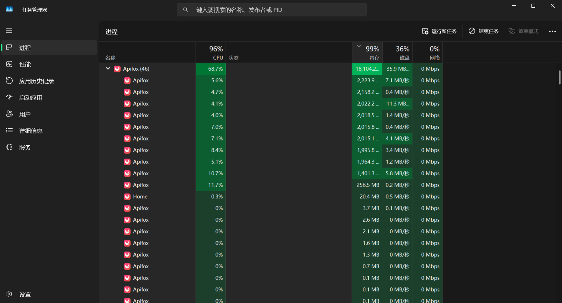The width and height of the screenshot is (562, 303).
Task: Toggle the hamburger navigation menu
Action: [9, 31]
